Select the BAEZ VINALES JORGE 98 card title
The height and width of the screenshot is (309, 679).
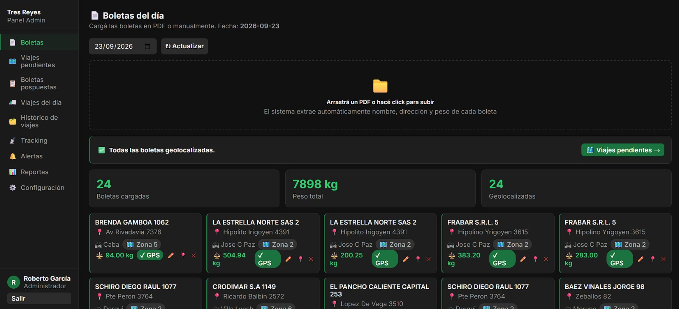click(604, 287)
